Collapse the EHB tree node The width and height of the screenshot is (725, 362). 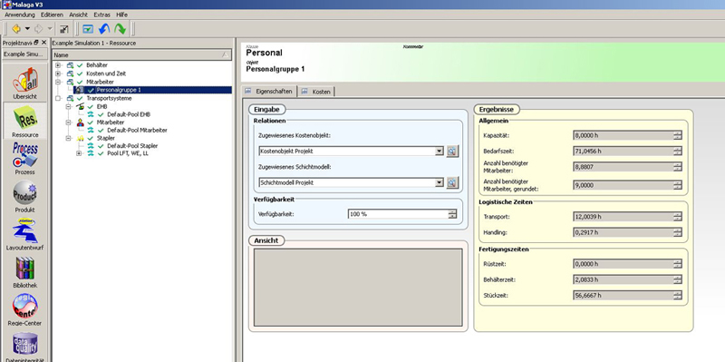(69, 106)
